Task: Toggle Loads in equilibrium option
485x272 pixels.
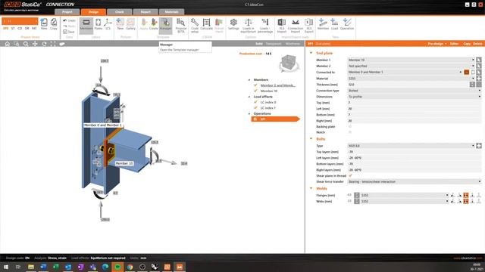Action: pos(249,25)
